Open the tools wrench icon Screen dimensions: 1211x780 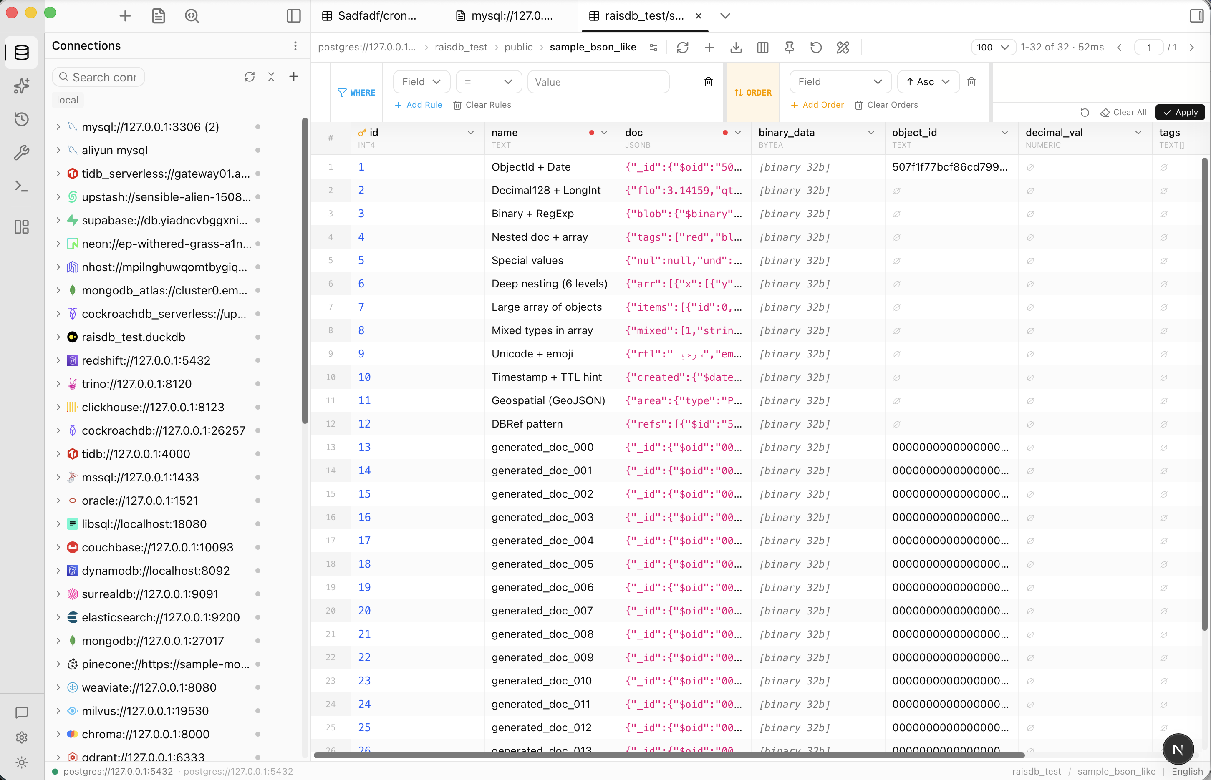(x=21, y=153)
